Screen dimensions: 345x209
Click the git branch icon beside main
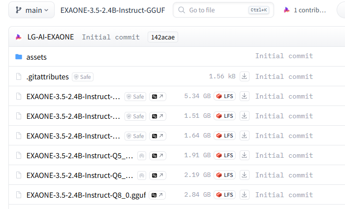pos(19,10)
